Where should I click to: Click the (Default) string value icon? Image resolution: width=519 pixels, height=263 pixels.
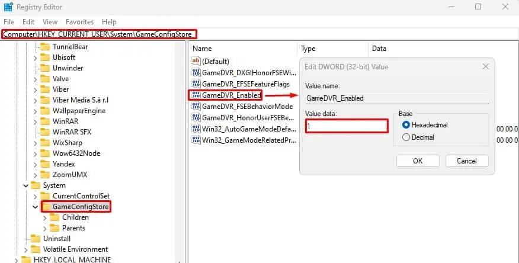tap(196, 61)
